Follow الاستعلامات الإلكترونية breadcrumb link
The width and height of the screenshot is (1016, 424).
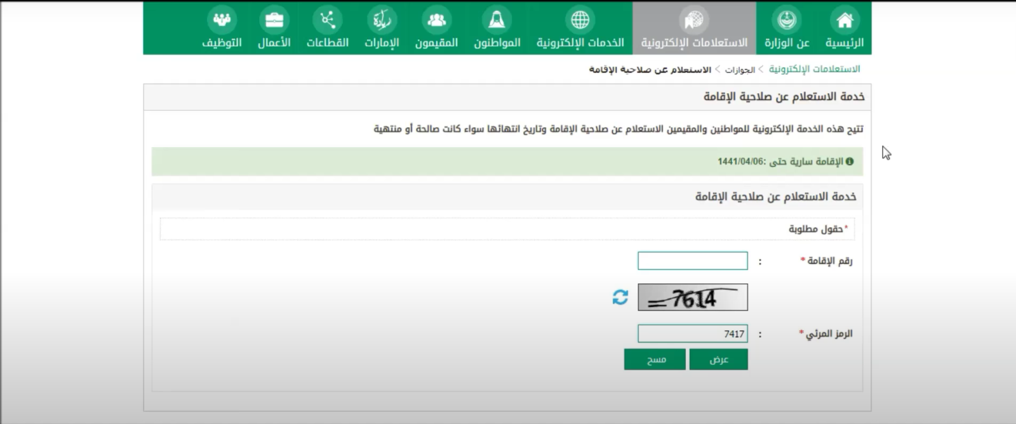tap(814, 69)
